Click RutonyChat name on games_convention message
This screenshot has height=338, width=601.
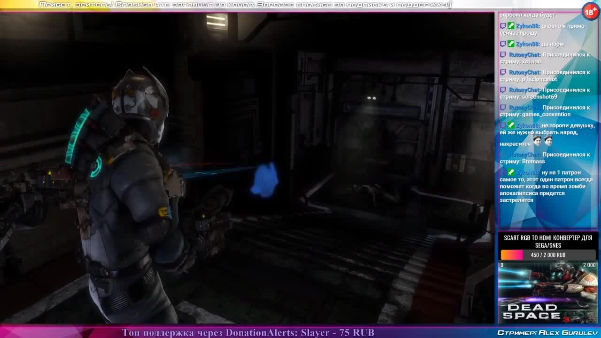[525, 108]
